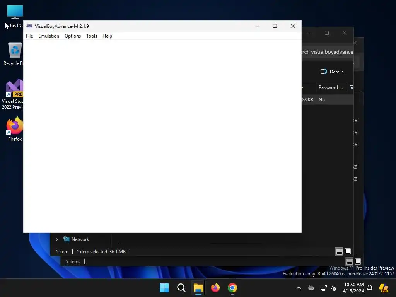Maximize the VisualBoyAdvance-M window

[x=275, y=26]
